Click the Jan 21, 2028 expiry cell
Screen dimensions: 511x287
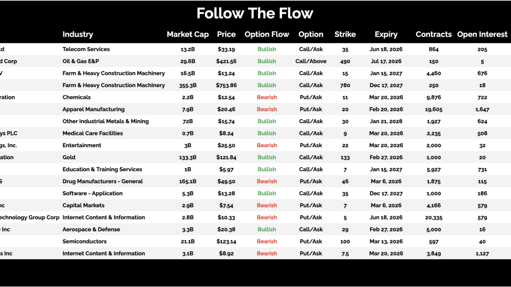click(386, 122)
